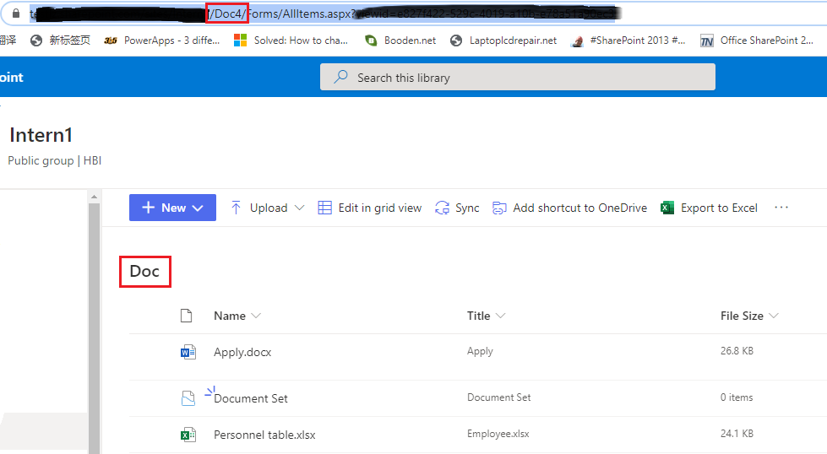This screenshot has height=454, width=827.
Task: Expand the New button chevron
Action: pyautogui.click(x=198, y=208)
